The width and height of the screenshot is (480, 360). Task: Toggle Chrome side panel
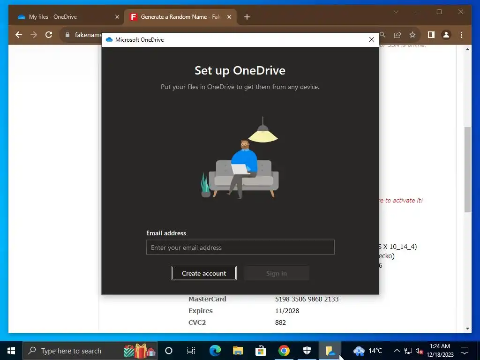pos(431,35)
